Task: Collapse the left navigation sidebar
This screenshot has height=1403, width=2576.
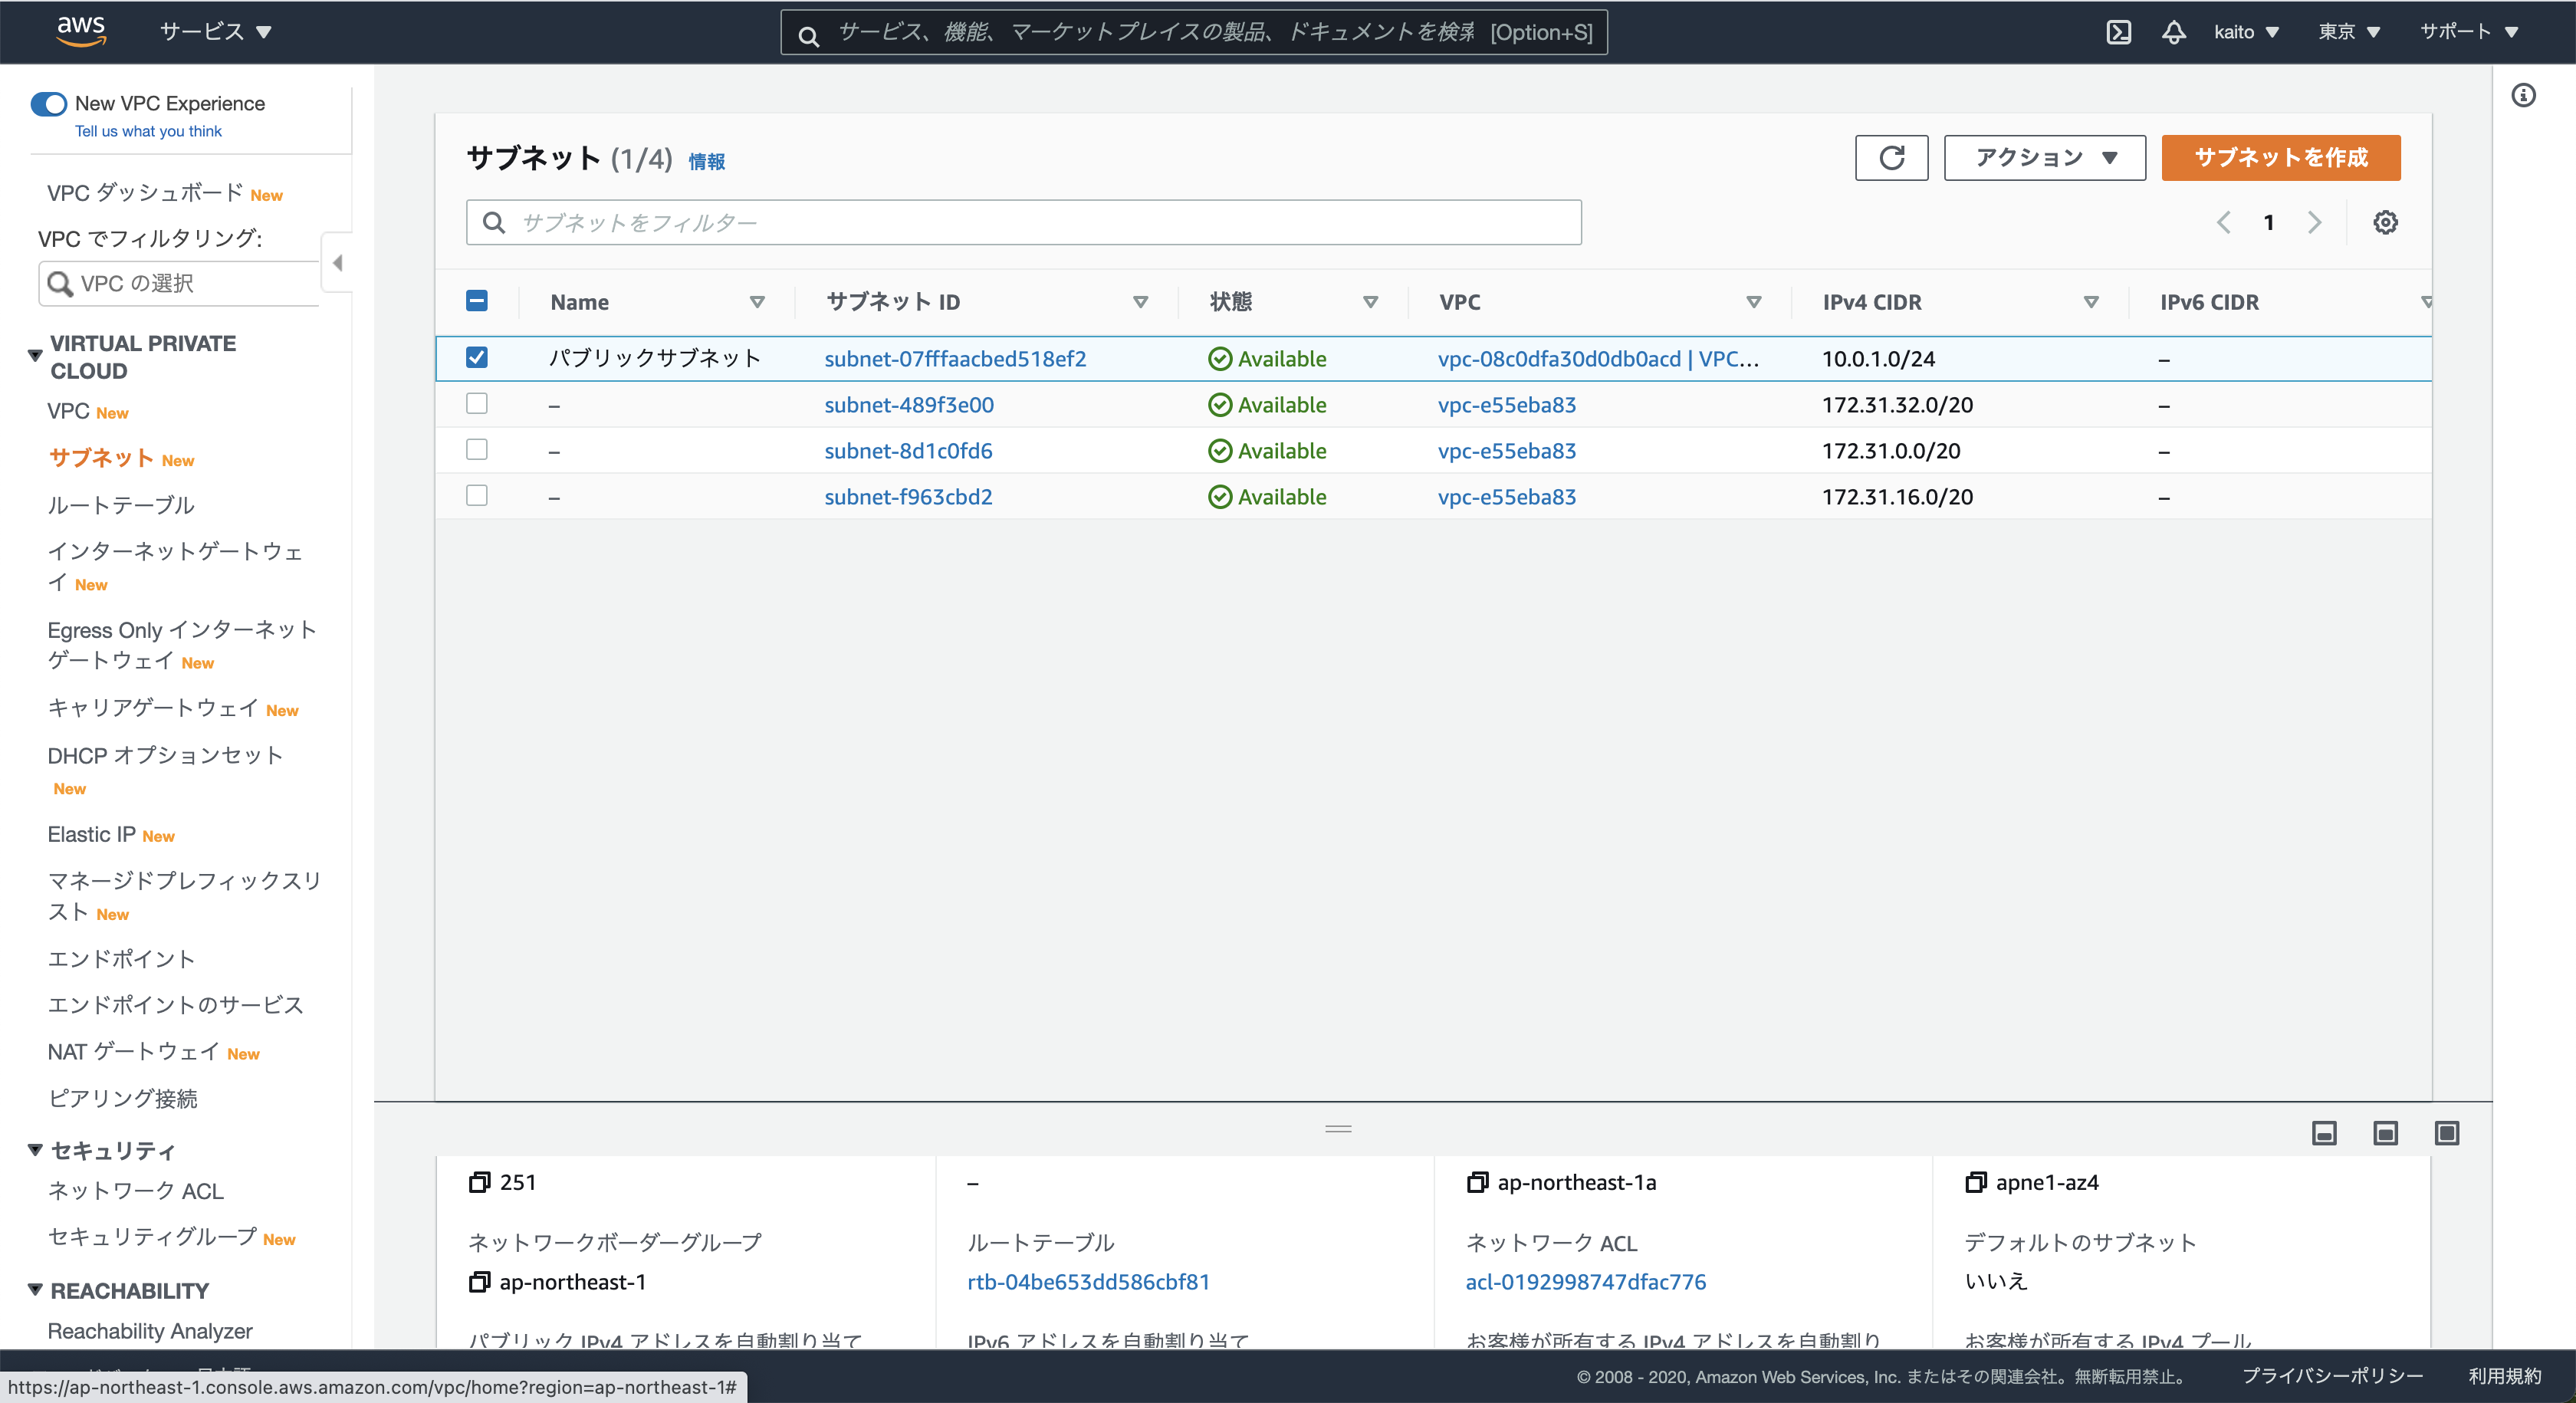Action: [337, 263]
